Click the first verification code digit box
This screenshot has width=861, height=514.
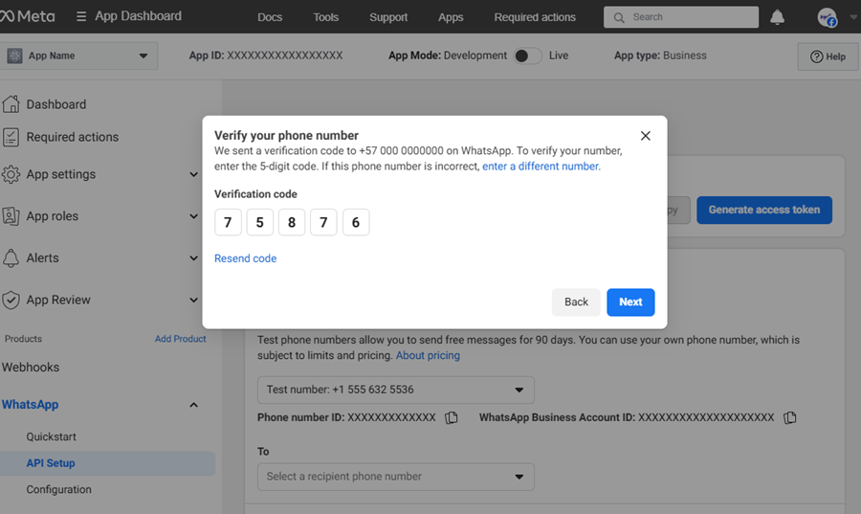pos(228,222)
